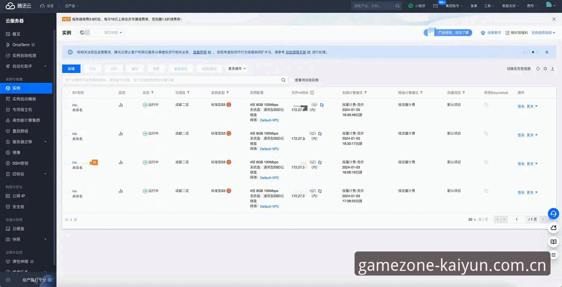This screenshot has width=562, height=287.
Task: Click the Tencent Cloud logo
Action: coord(18,6)
